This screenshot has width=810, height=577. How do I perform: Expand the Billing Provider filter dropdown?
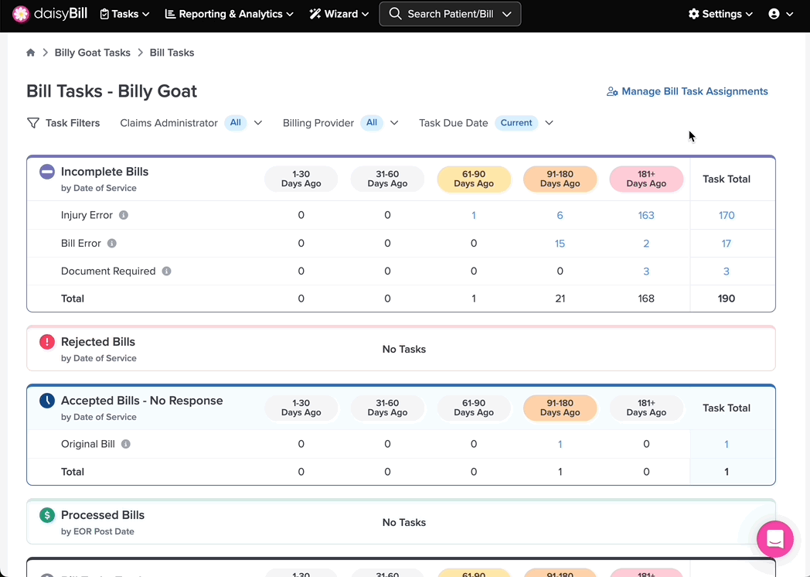tap(394, 123)
